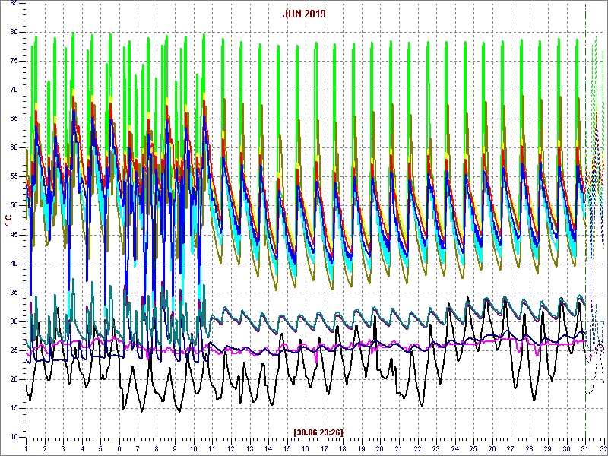Select the 50 label on the temperature axis
This screenshot has height=456, width=608.
pyautogui.click(x=14, y=206)
